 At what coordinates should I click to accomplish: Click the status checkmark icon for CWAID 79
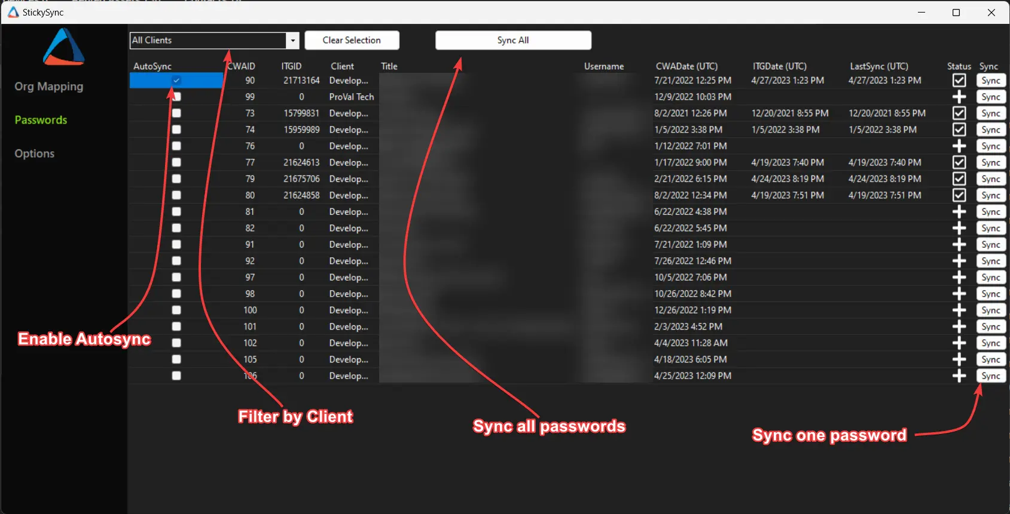[x=959, y=179]
